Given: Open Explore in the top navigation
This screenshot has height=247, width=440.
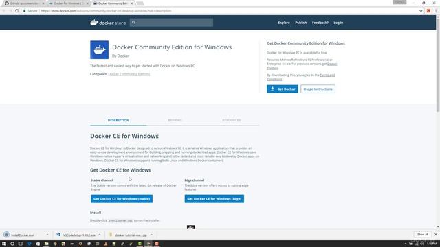Looking at the screenshot, I should [x=284, y=23].
